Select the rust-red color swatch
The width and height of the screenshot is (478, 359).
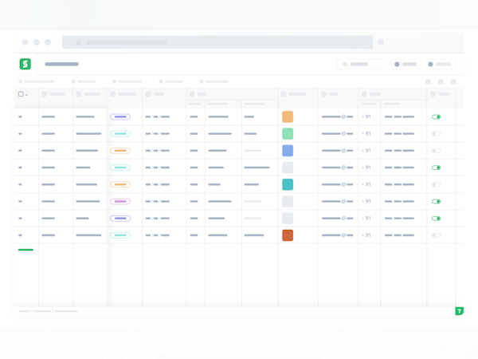(x=288, y=235)
